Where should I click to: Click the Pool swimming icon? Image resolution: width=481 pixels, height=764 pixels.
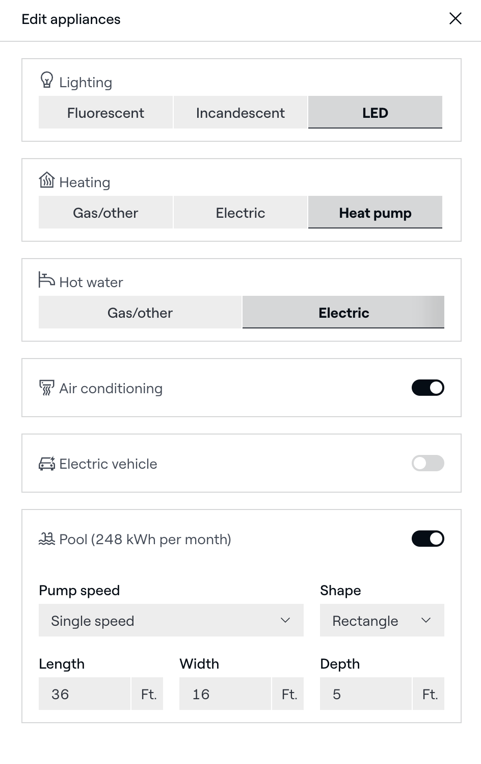[47, 539]
